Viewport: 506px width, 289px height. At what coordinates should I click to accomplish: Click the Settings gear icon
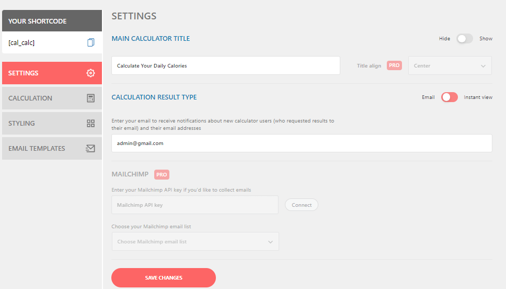[90, 73]
